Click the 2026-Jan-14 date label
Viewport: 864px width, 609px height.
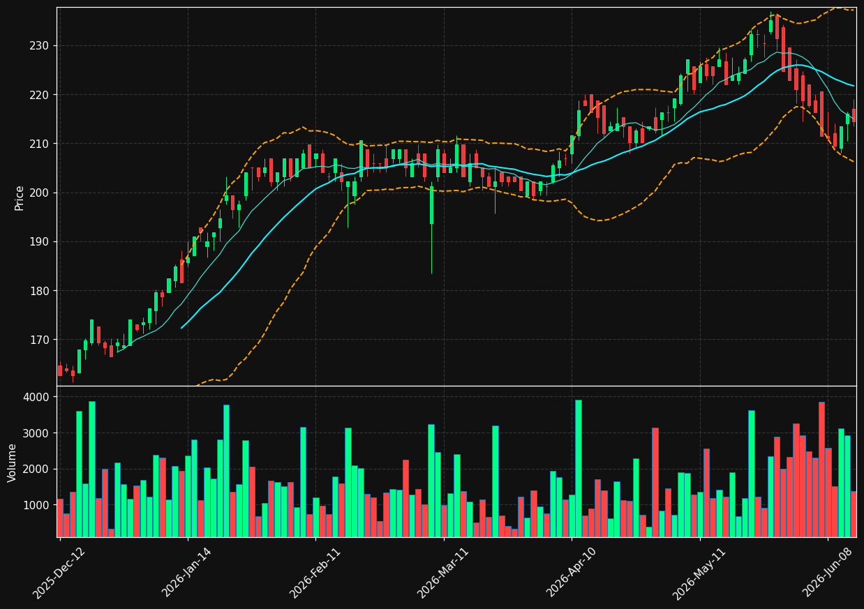(187, 573)
